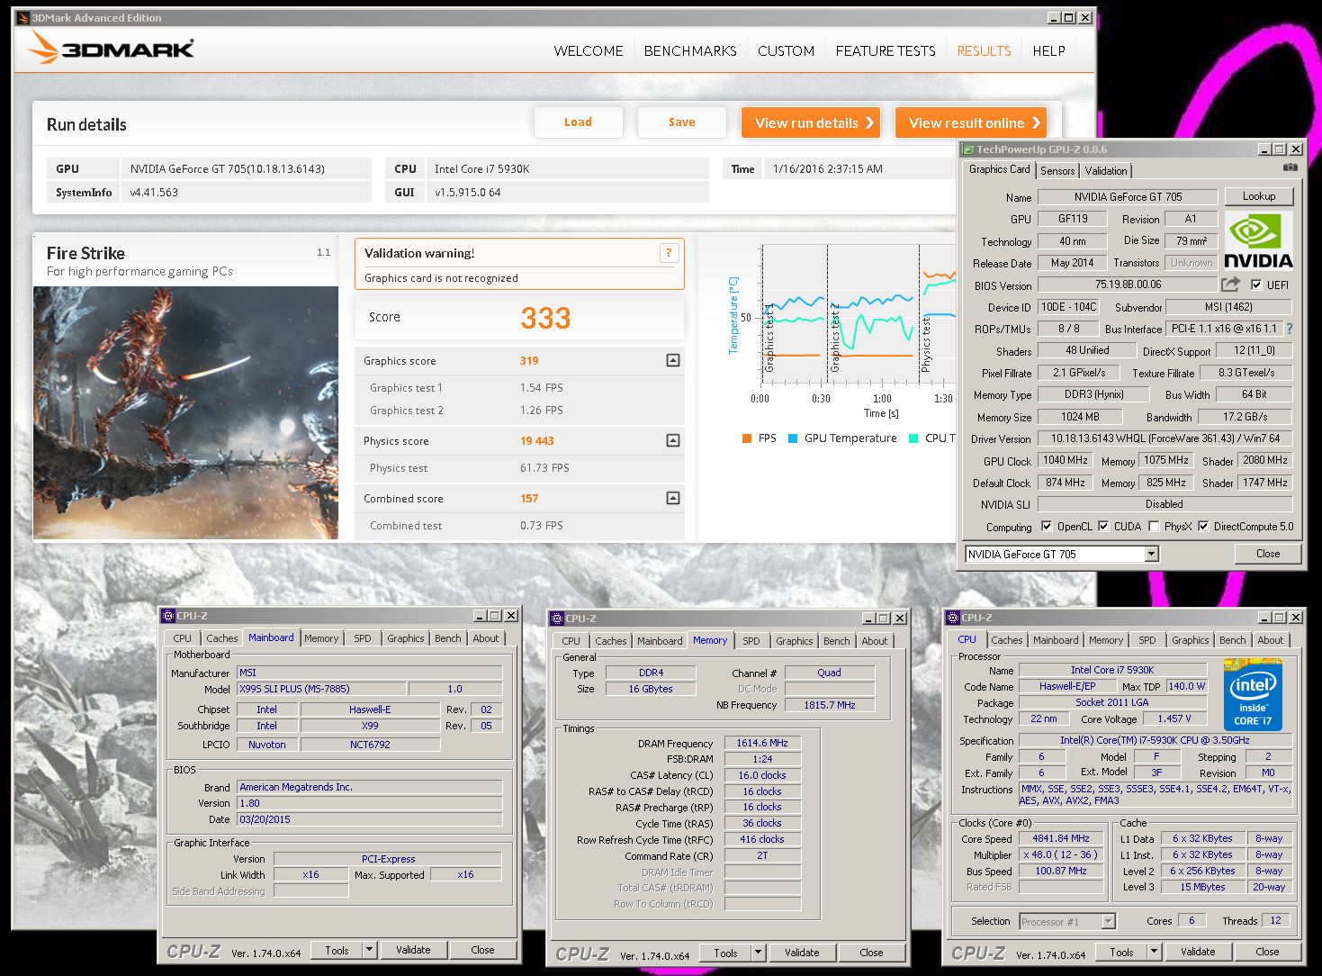Image resolution: width=1322 pixels, height=976 pixels.
Task: Click the Intel Core i7 logo in CPU-Z
Action: 1253,696
